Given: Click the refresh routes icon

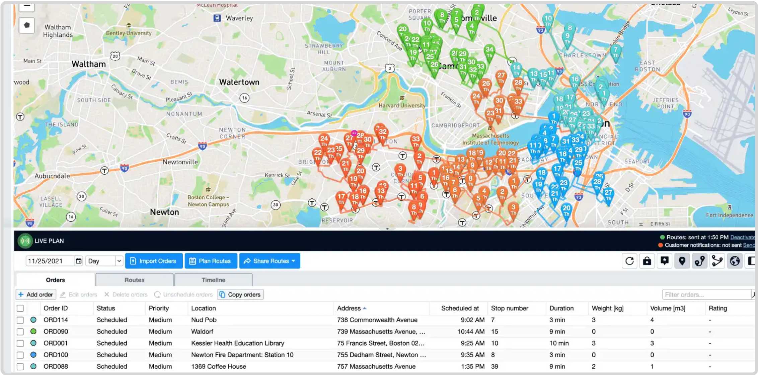Looking at the screenshot, I should pyautogui.click(x=630, y=261).
